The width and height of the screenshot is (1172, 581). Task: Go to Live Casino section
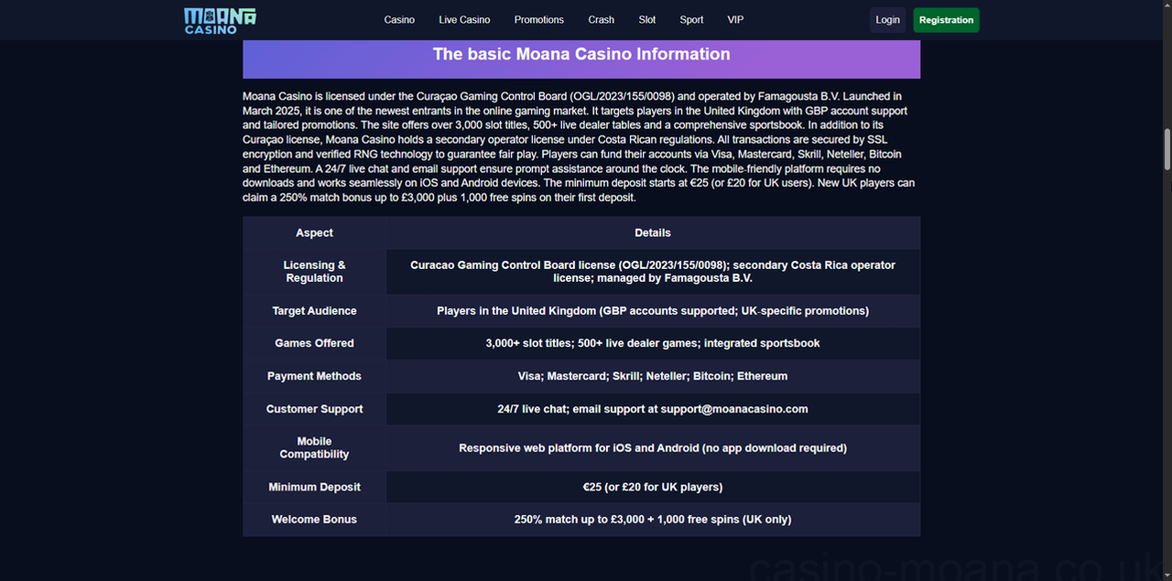[x=464, y=19]
